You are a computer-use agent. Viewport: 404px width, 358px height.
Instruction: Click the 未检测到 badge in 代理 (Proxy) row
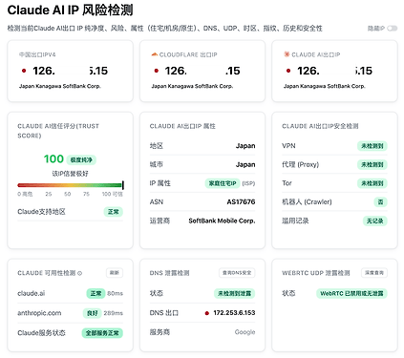click(x=372, y=164)
